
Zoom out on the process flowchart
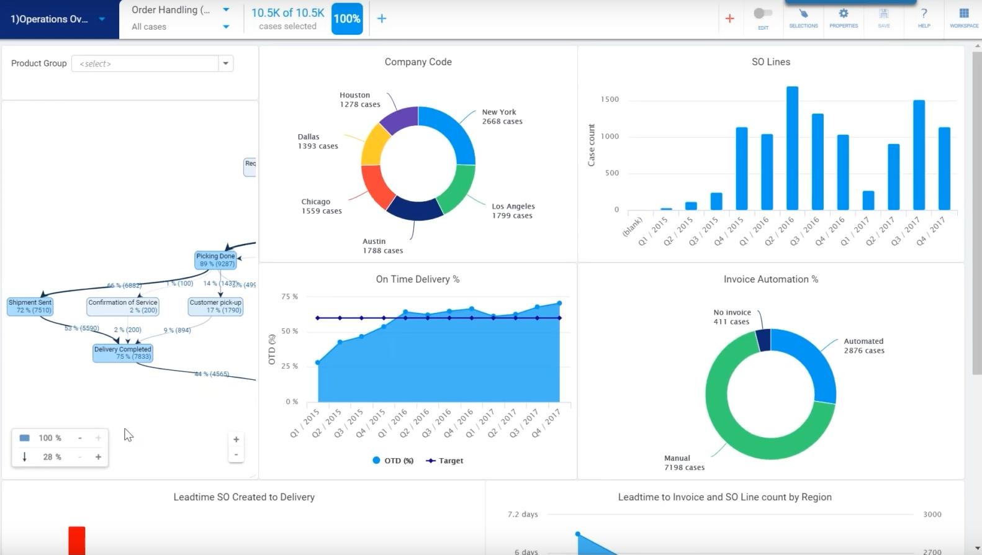pyautogui.click(x=236, y=455)
